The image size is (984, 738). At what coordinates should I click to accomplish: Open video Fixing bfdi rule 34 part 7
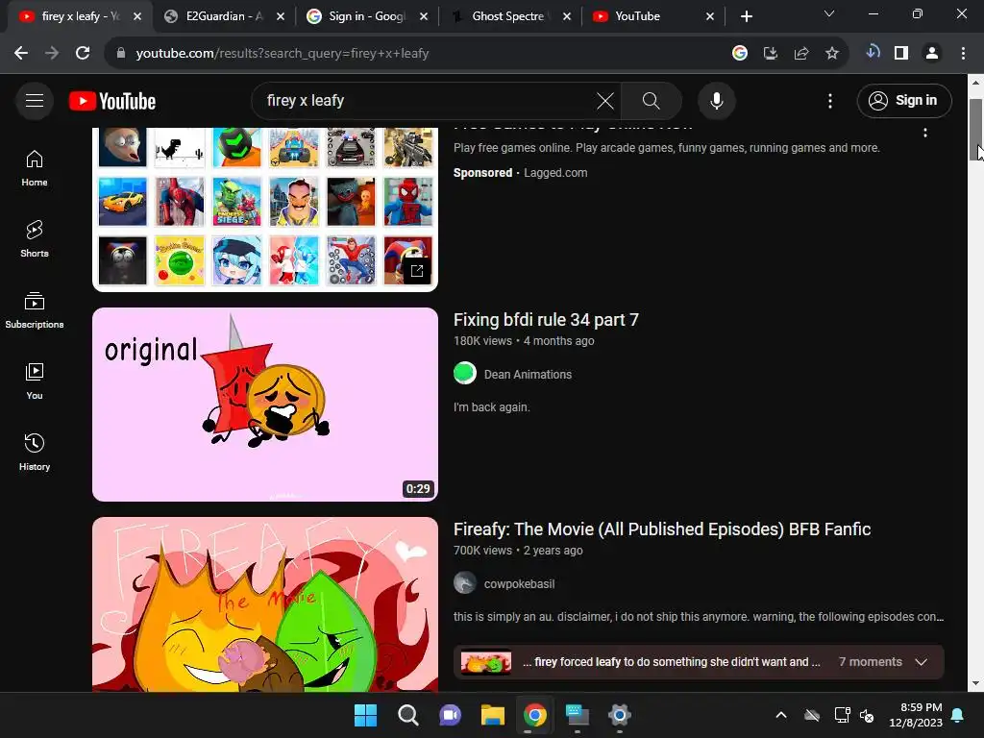click(x=546, y=320)
